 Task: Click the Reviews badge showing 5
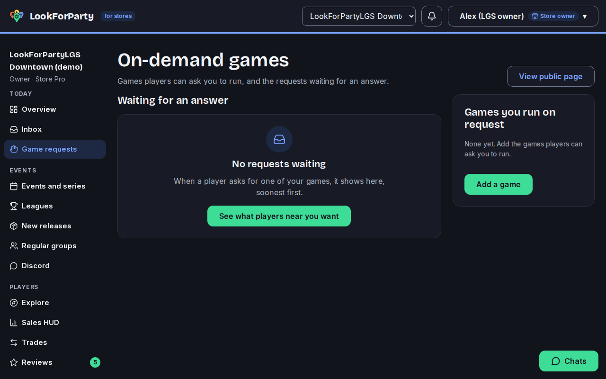click(95, 362)
